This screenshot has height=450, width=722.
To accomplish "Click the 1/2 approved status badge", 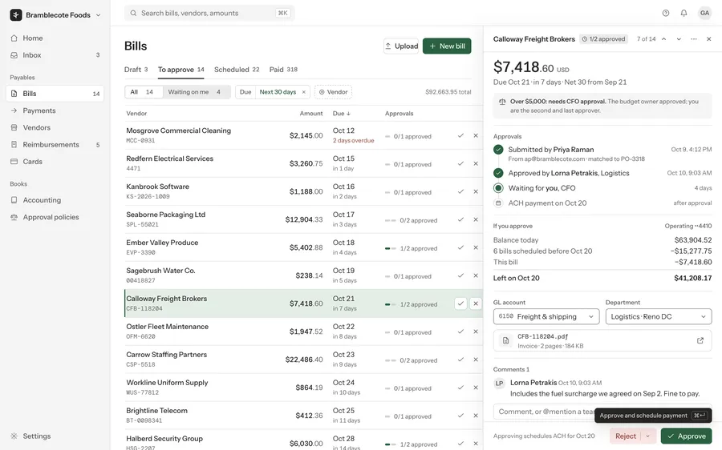I will click(x=603, y=39).
